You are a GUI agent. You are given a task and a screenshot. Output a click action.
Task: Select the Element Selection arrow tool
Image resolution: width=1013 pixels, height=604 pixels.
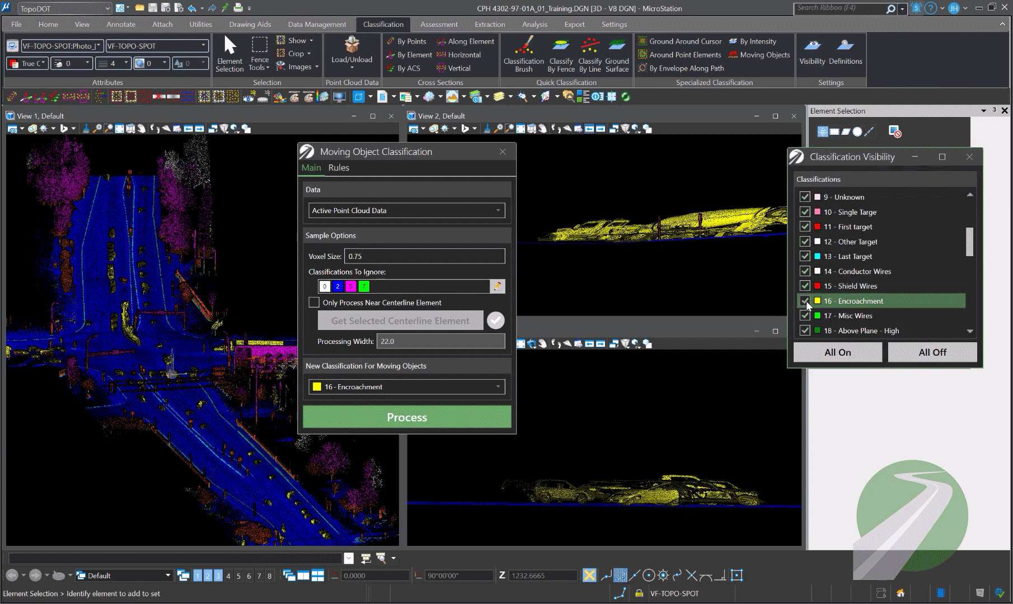pyautogui.click(x=229, y=54)
